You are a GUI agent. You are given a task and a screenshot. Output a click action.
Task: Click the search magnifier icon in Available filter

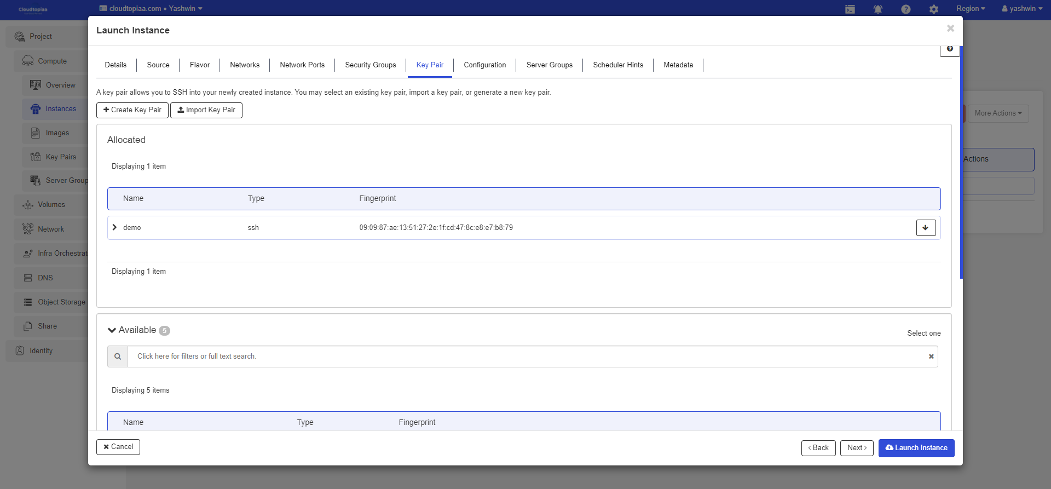coord(118,356)
